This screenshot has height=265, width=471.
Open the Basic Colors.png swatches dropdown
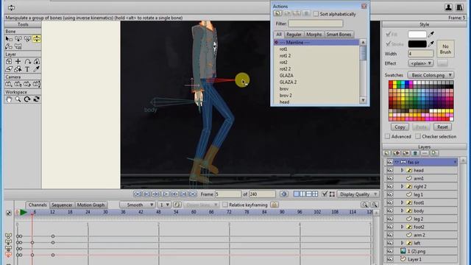click(x=431, y=75)
